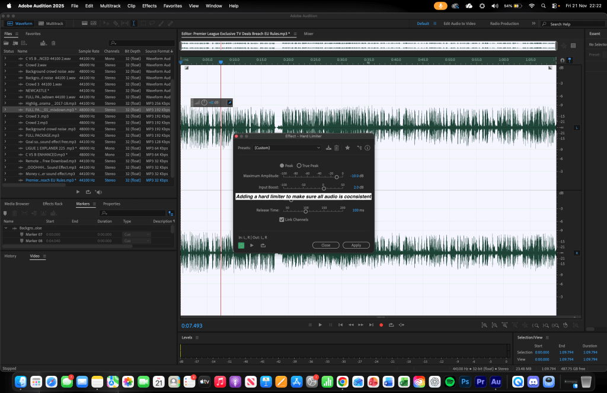Uncheck the Link Channels checkbox
Screen dimensions: 607x393
pos(282,220)
